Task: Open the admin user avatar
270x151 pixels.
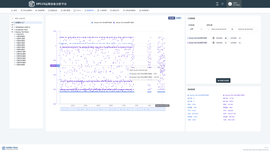Action: (x=230, y=4)
